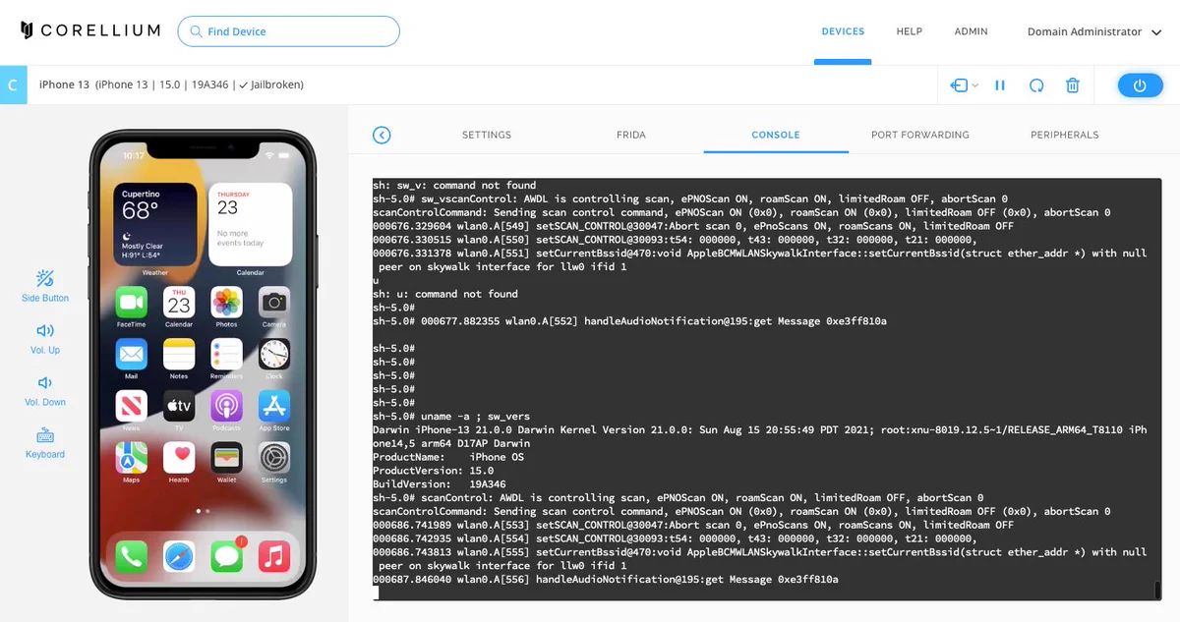Click the delete device trash icon
The height and width of the screenshot is (622, 1180).
1073,85
